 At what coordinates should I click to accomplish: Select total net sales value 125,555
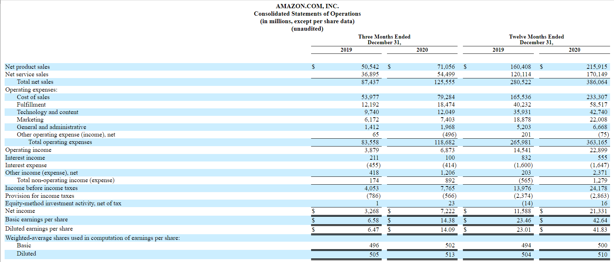point(444,82)
